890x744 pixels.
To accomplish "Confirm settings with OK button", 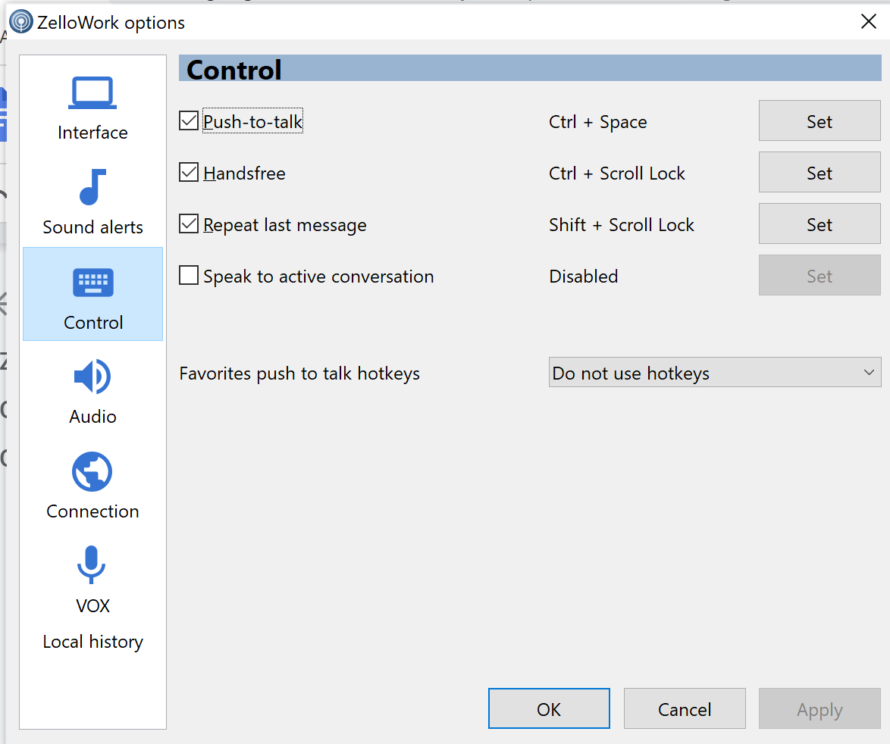I will click(549, 709).
